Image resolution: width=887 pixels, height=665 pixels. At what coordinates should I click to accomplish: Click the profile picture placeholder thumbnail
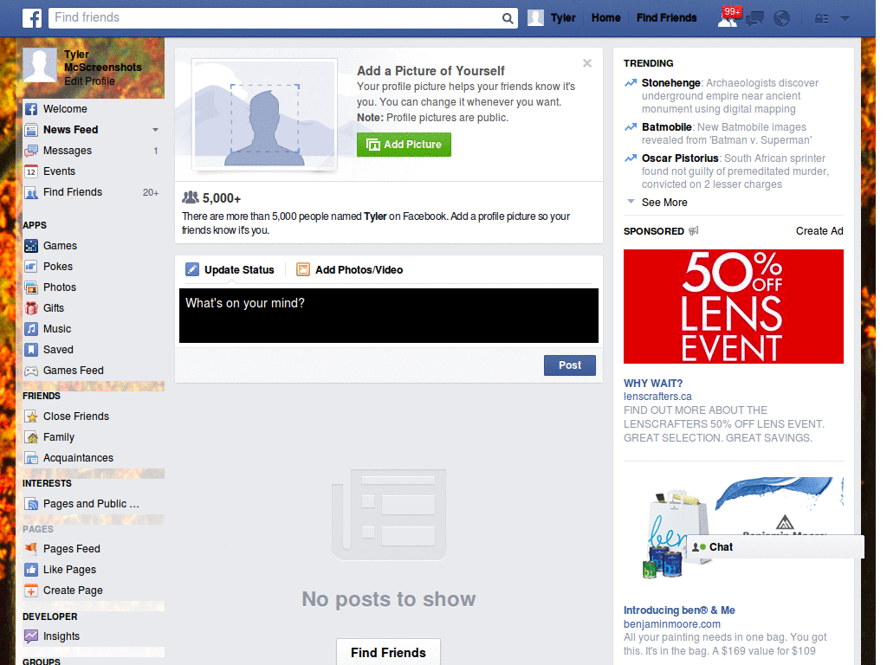point(265,115)
